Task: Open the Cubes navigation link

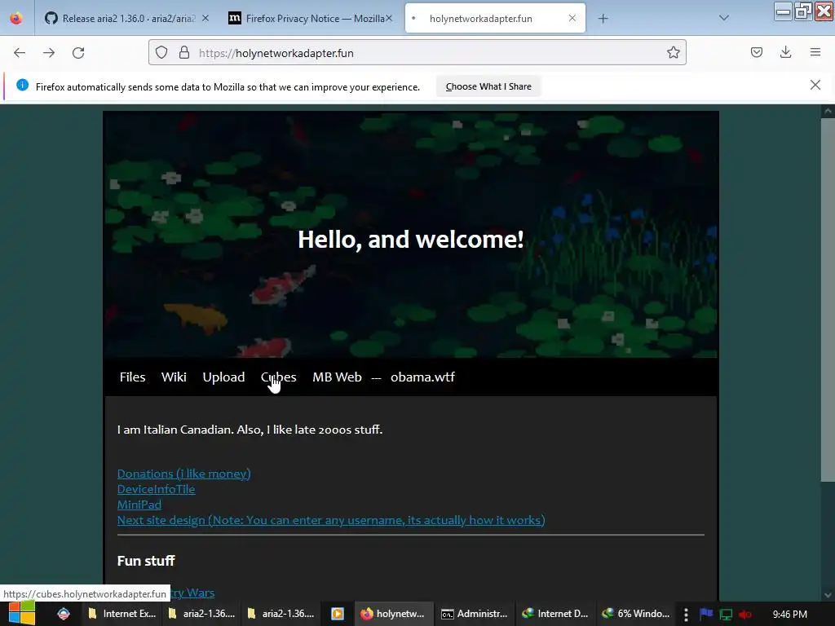Action: point(279,377)
